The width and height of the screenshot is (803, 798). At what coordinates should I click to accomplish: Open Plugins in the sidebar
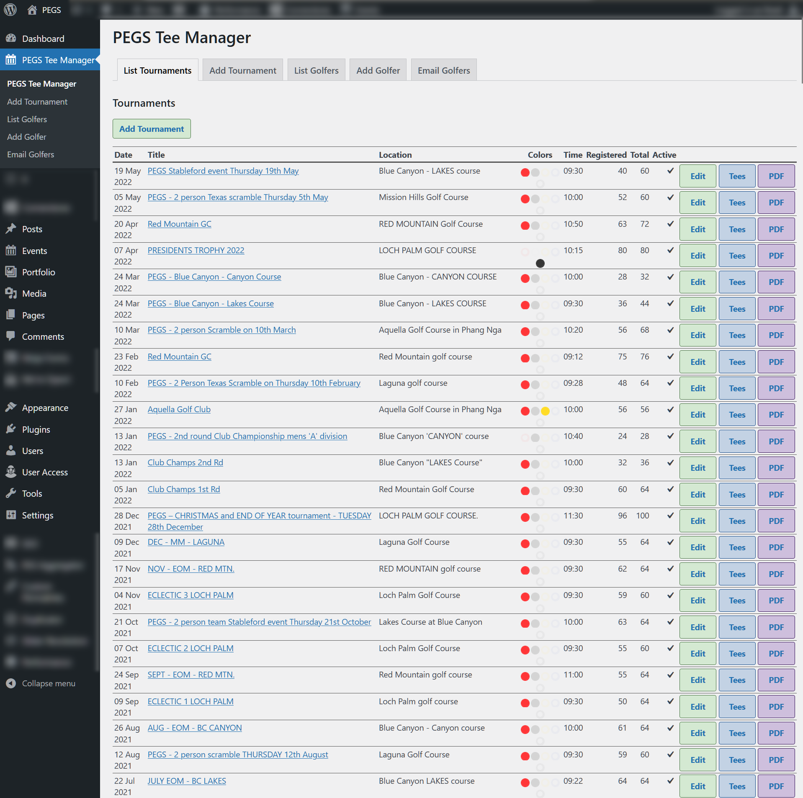click(x=36, y=429)
